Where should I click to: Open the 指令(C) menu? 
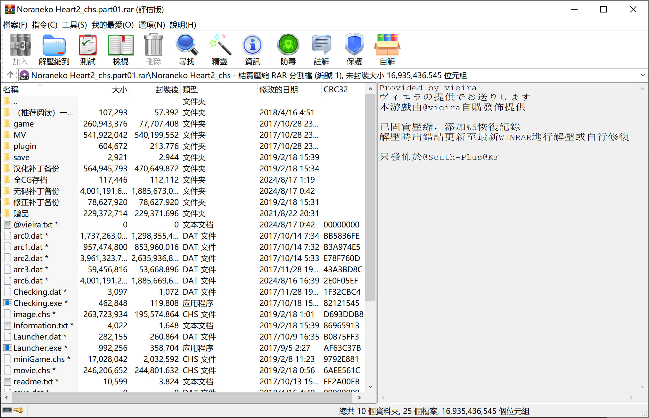click(x=45, y=25)
